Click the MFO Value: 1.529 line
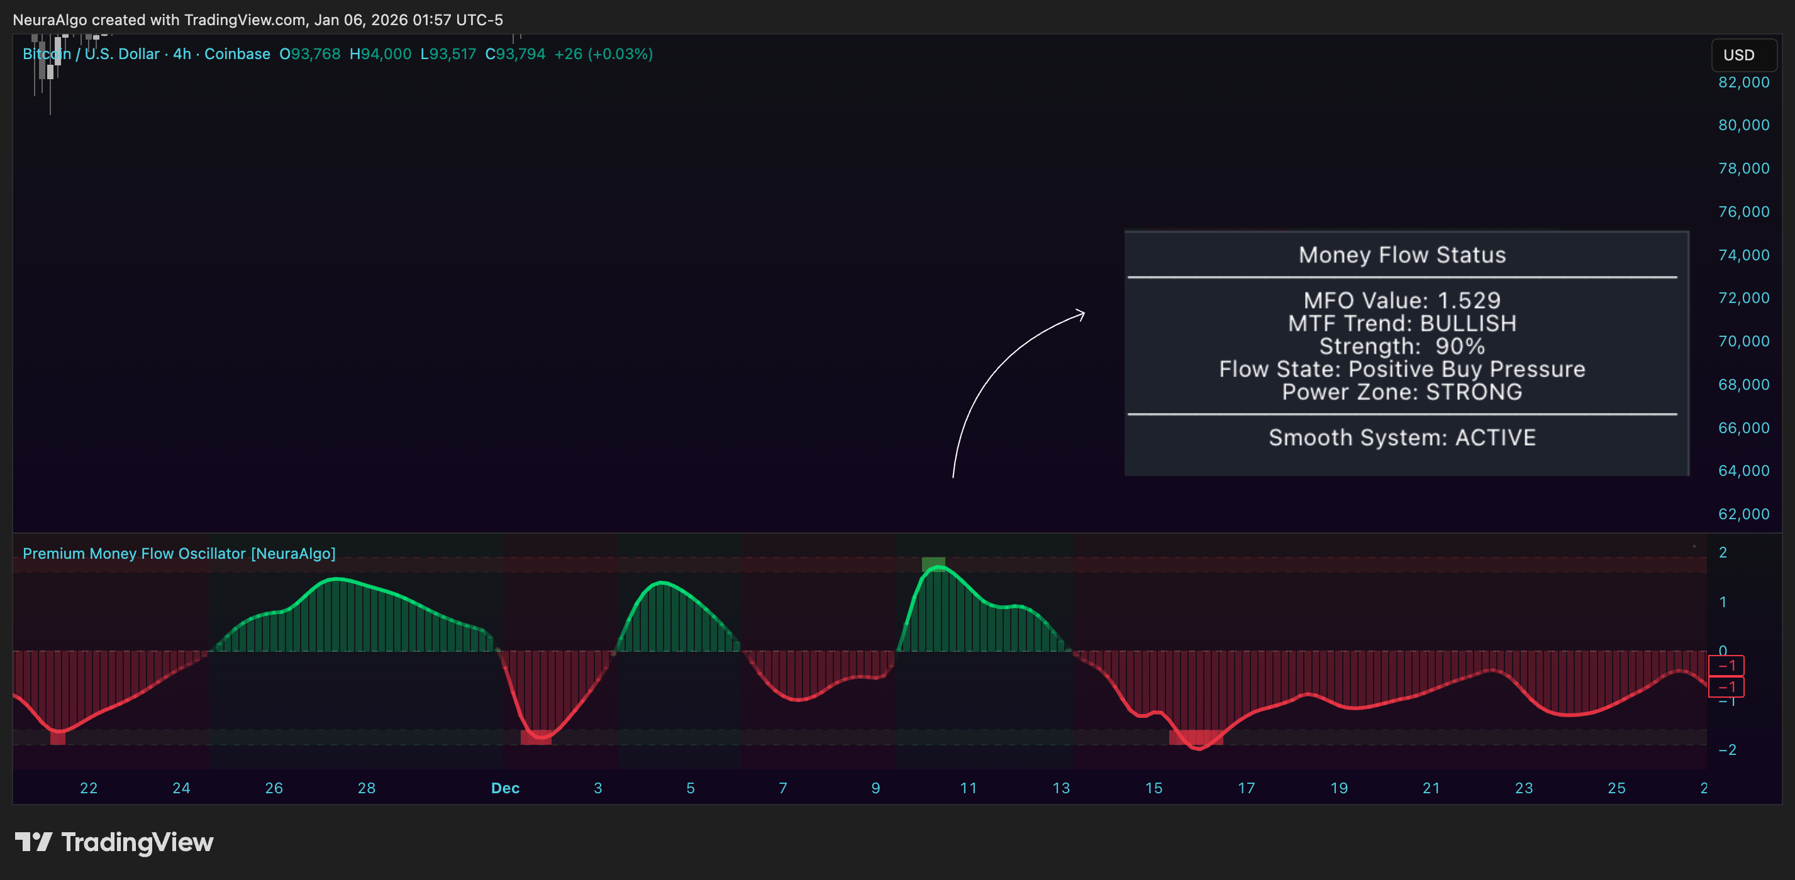 1402,300
